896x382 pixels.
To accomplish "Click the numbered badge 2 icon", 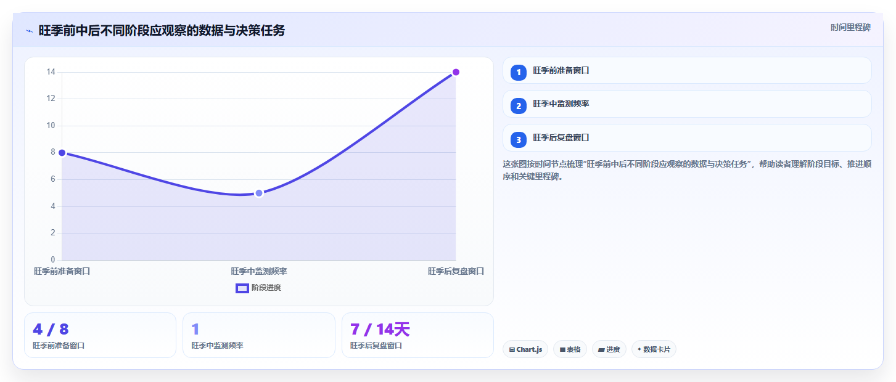I will pos(519,106).
